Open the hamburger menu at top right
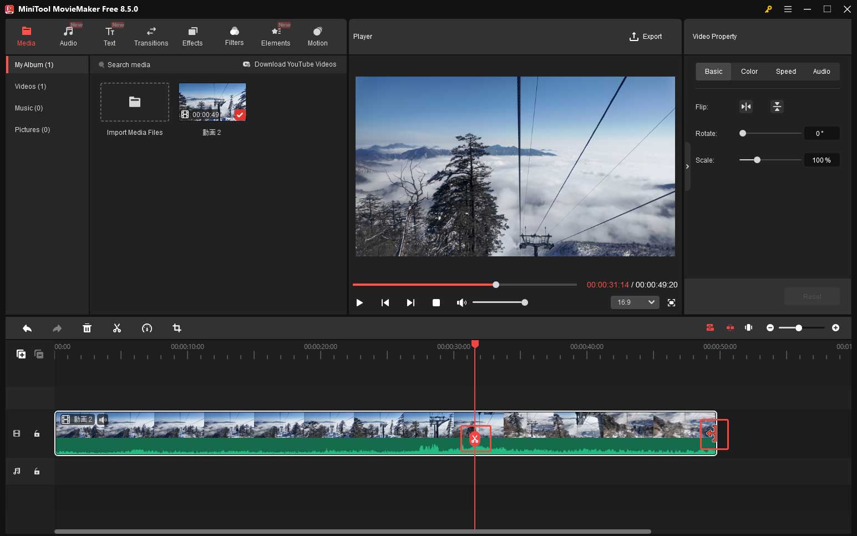 click(x=788, y=9)
